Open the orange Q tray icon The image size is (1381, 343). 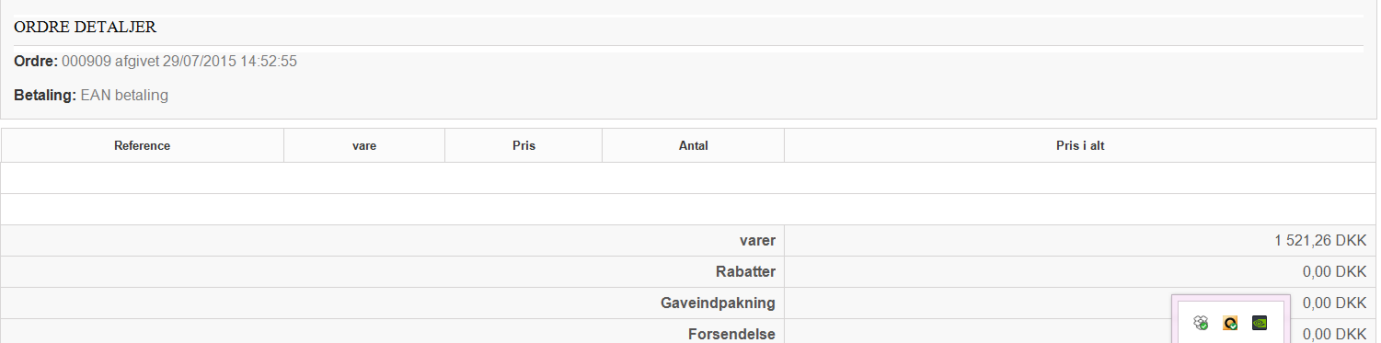1230,323
